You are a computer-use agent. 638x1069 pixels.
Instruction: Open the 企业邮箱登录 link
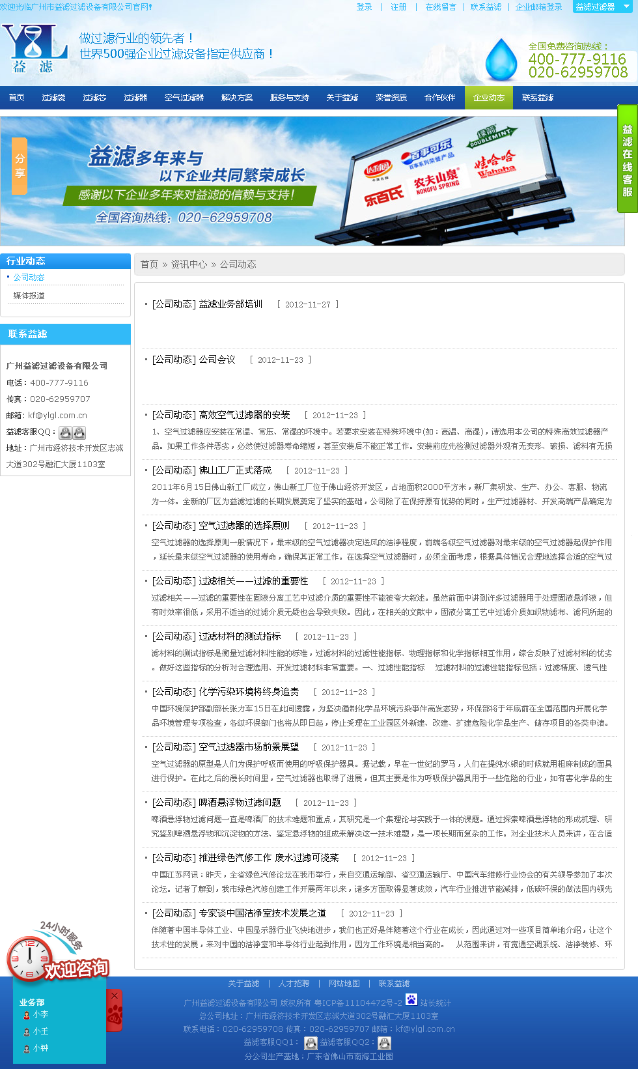[538, 7]
